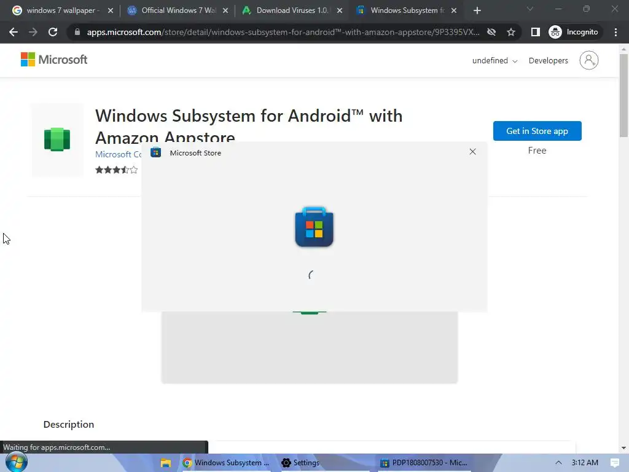Bookmark this page with the star icon
This screenshot has width=629, height=472.
click(x=510, y=32)
